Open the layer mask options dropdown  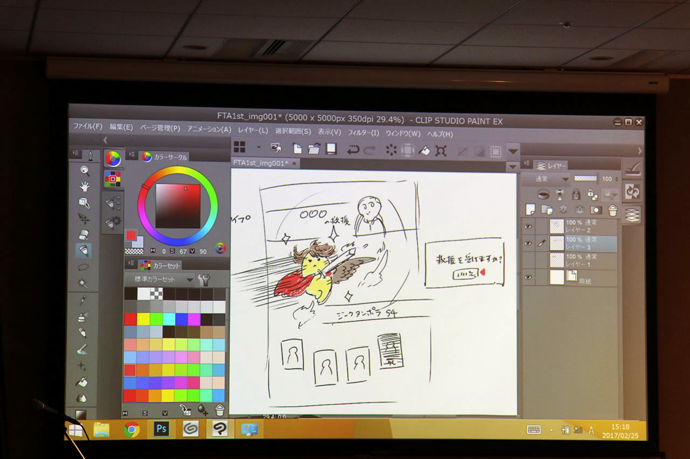[x=611, y=195]
